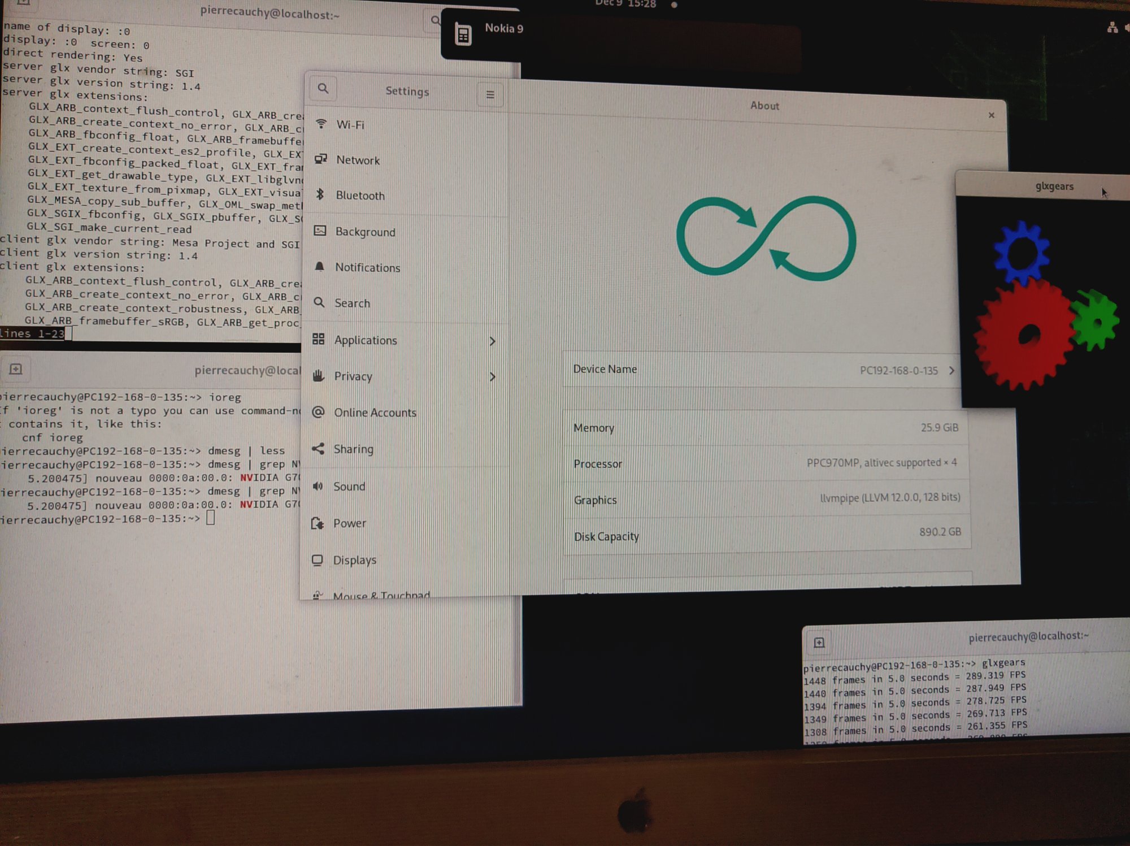1130x846 pixels.
Task: Click the Sharing icon in sidebar
Action: 318,449
